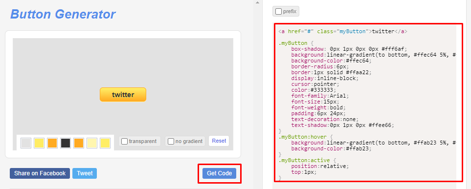Click 'position:relative;' line
471x189 pixels.
click(x=320, y=166)
